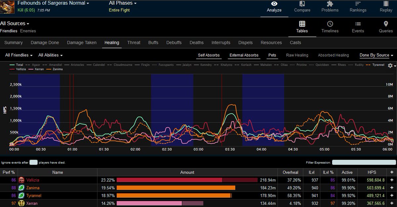The width and height of the screenshot is (397, 207).
Task: Open the Analyze view icon
Action: coord(274,4)
